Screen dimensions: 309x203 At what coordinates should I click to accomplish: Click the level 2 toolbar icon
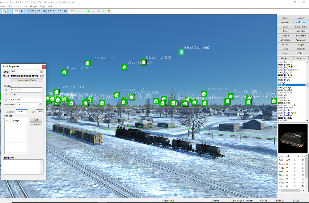click(99, 11)
